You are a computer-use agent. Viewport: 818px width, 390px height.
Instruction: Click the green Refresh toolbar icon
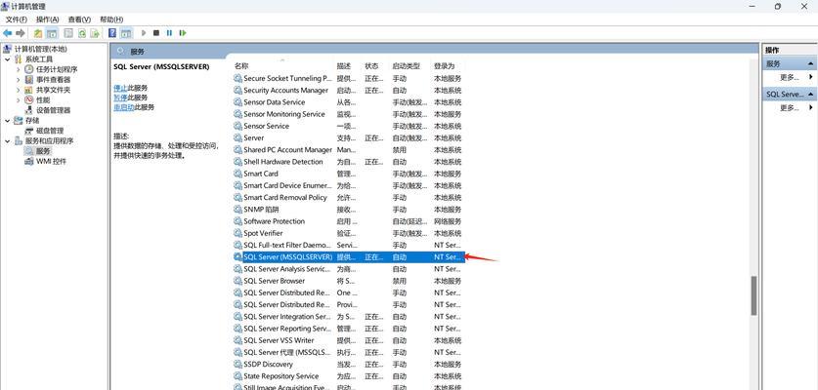[82, 33]
